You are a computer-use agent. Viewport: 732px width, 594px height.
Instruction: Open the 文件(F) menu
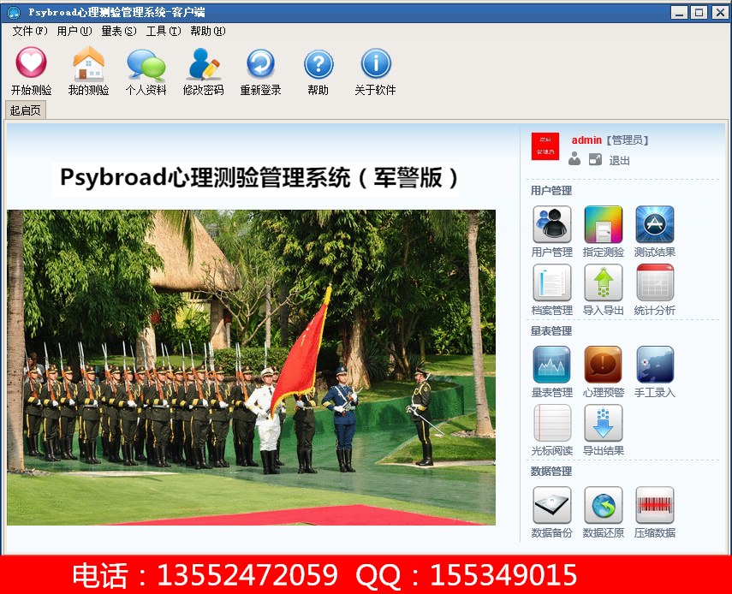[30, 31]
